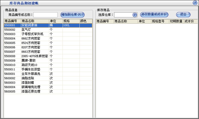Select the 漆面封蜡 service row

click(x=48, y=83)
